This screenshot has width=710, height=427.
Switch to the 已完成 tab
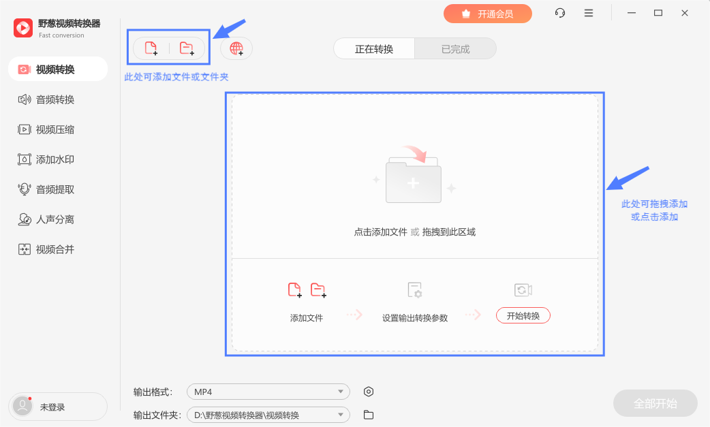click(x=455, y=48)
